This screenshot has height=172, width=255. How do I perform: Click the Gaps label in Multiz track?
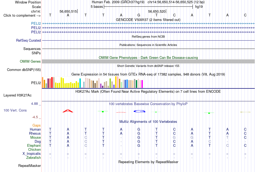pyautogui.click(x=37, y=125)
